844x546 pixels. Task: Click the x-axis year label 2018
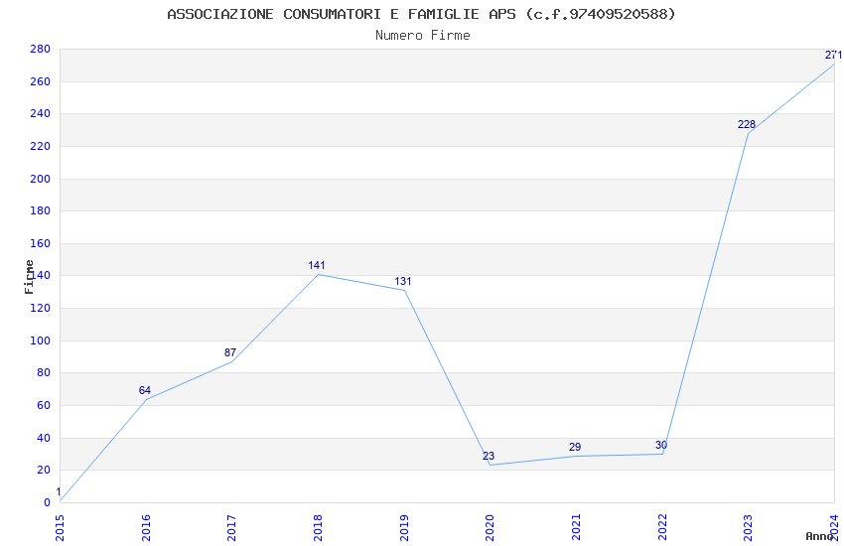pos(318,528)
